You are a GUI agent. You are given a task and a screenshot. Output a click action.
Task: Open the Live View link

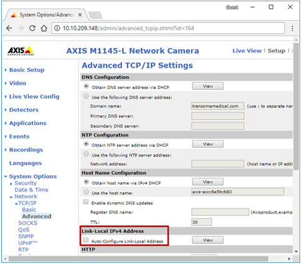[247, 51]
